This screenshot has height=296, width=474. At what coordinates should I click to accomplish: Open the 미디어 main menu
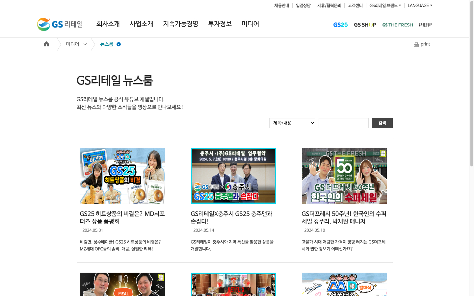[250, 24]
